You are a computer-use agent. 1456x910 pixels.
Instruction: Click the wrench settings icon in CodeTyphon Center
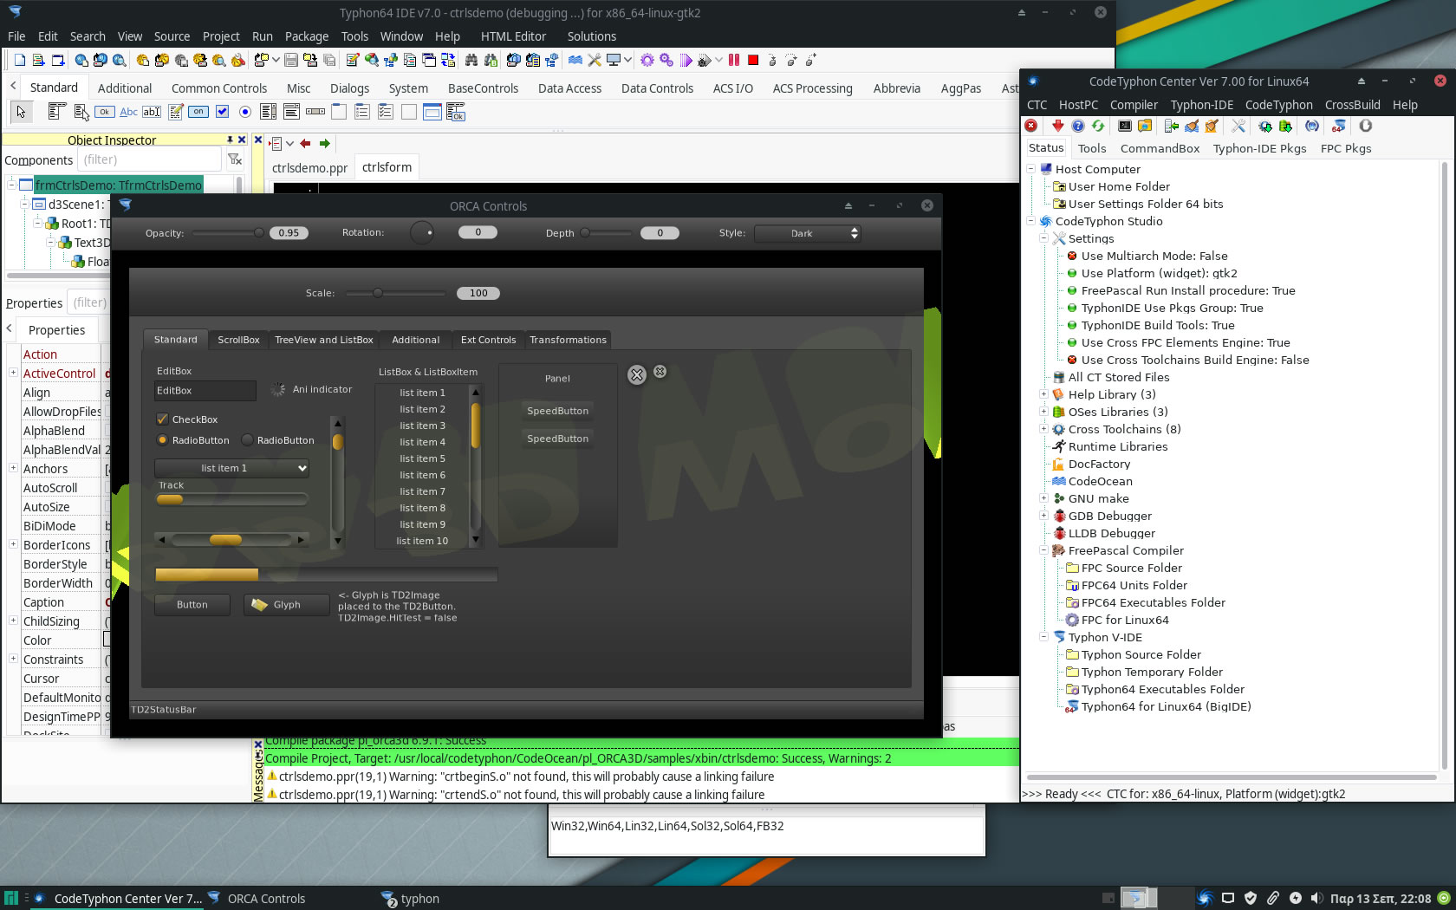[1238, 127]
